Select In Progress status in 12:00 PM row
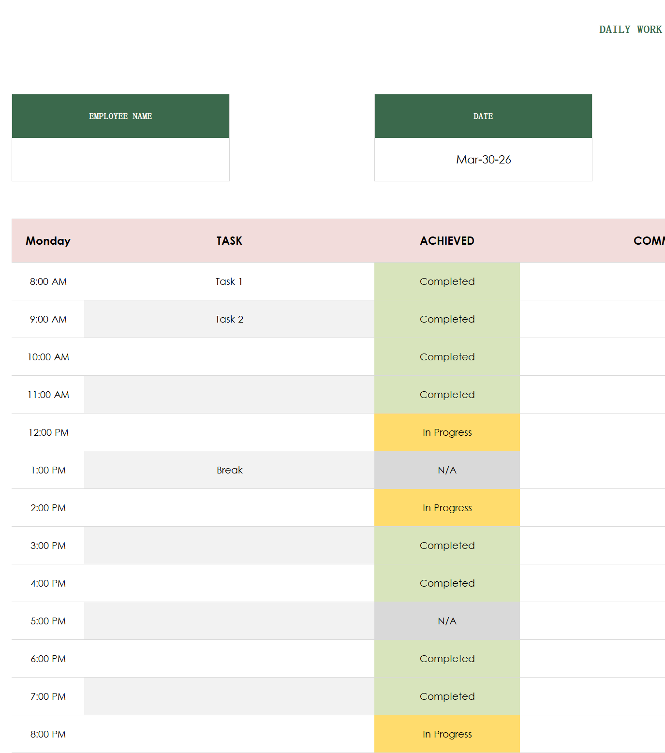Viewport: 665px width, 753px height. pyautogui.click(x=447, y=432)
